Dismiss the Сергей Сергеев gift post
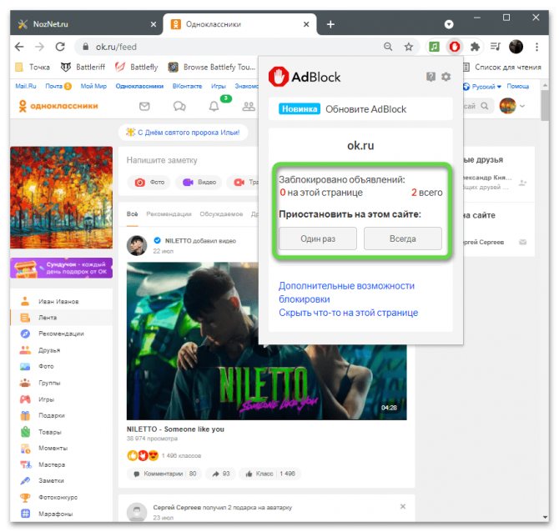The image size is (559, 532). click(403, 506)
